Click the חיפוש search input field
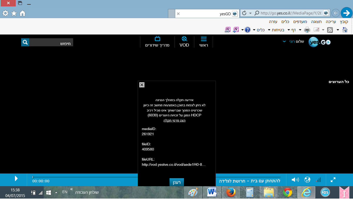 pos(51,42)
